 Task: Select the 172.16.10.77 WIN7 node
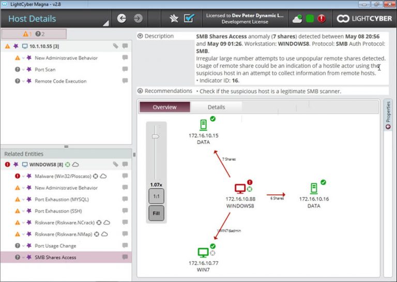point(203,258)
